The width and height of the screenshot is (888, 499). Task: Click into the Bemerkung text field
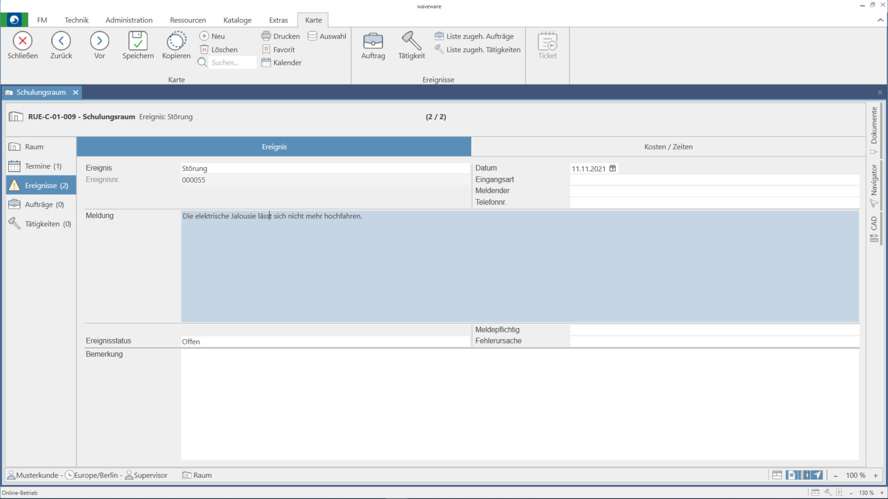pyautogui.click(x=520, y=404)
